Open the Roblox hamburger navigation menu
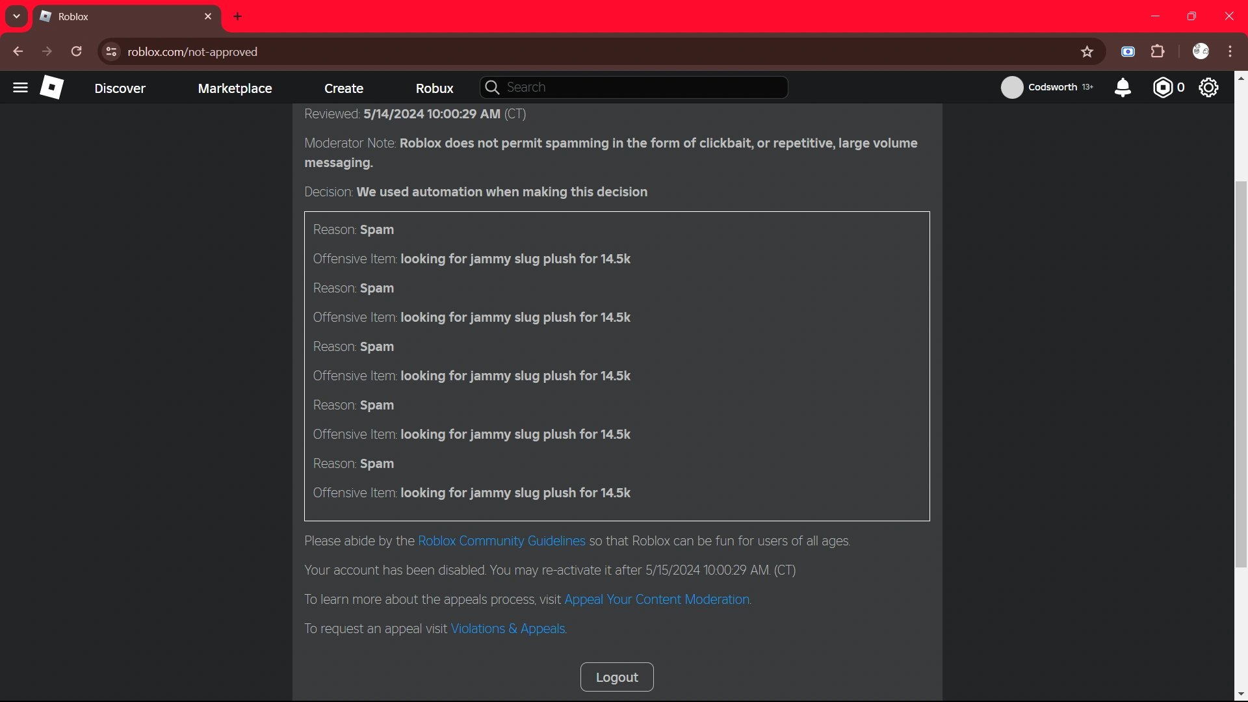 (20, 88)
